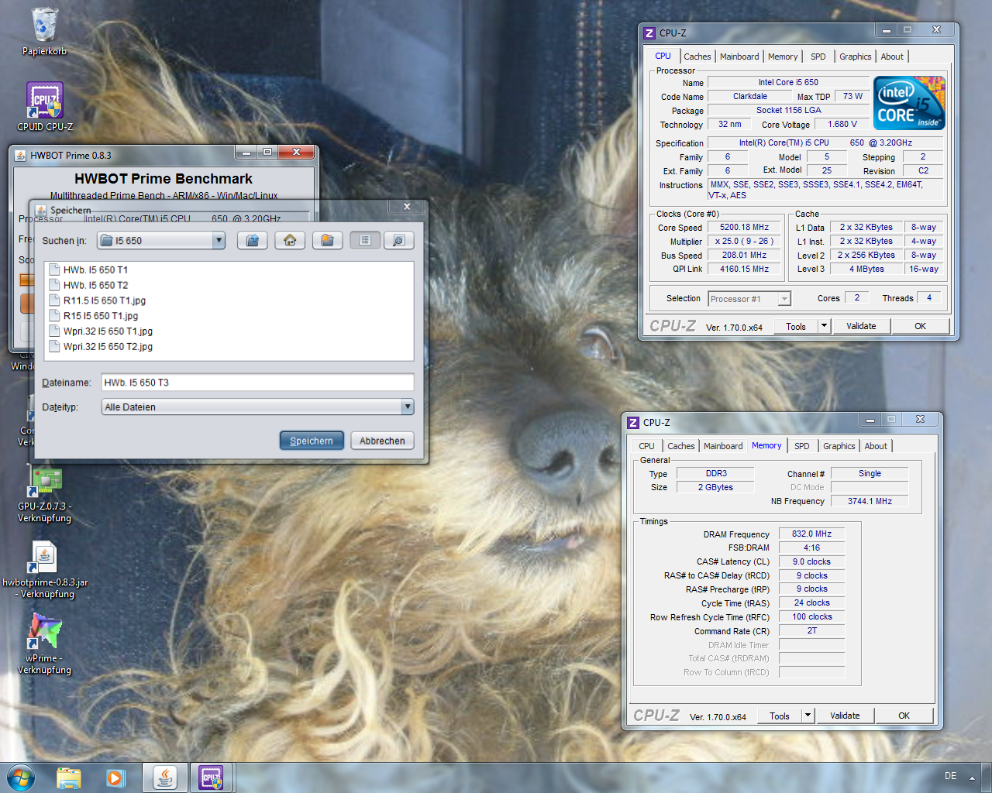
Task: Click Intel Core i5 logo in CPU-Z
Action: point(909,103)
